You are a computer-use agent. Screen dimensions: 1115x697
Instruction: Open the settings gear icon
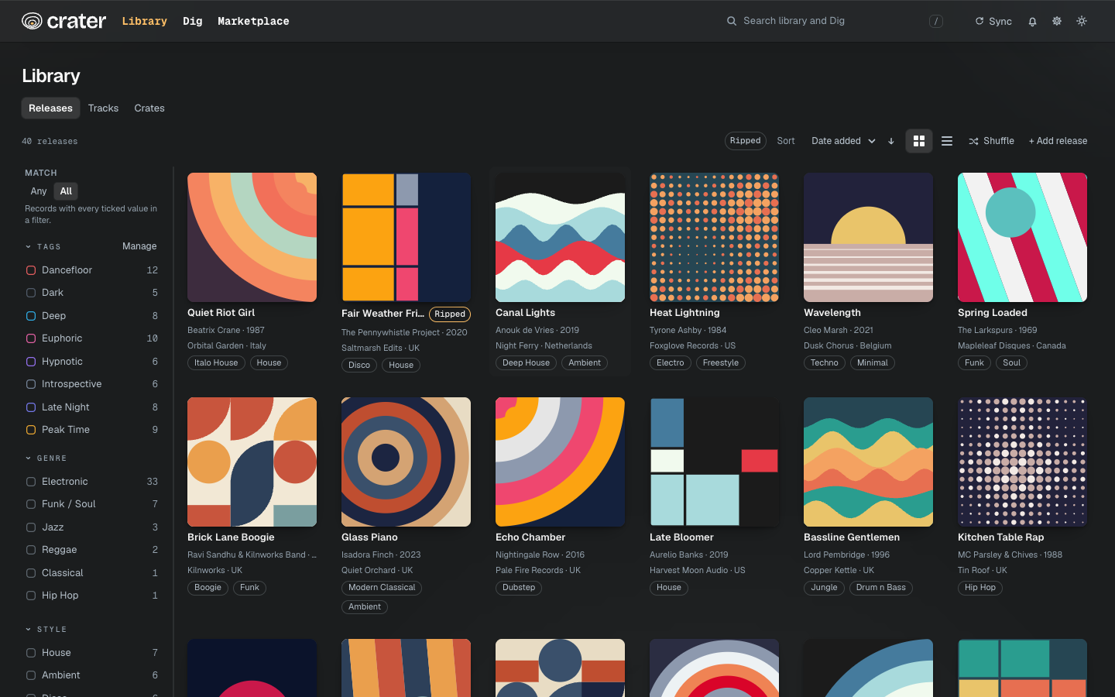[x=1057, y=21]
